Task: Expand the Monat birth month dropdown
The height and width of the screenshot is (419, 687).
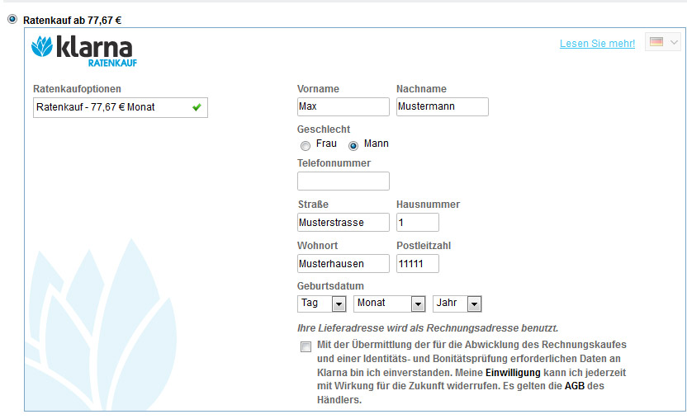Action: click(x=389, y=304)
